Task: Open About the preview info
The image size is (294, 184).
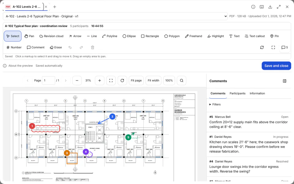Action: click(x=18, y=66)
